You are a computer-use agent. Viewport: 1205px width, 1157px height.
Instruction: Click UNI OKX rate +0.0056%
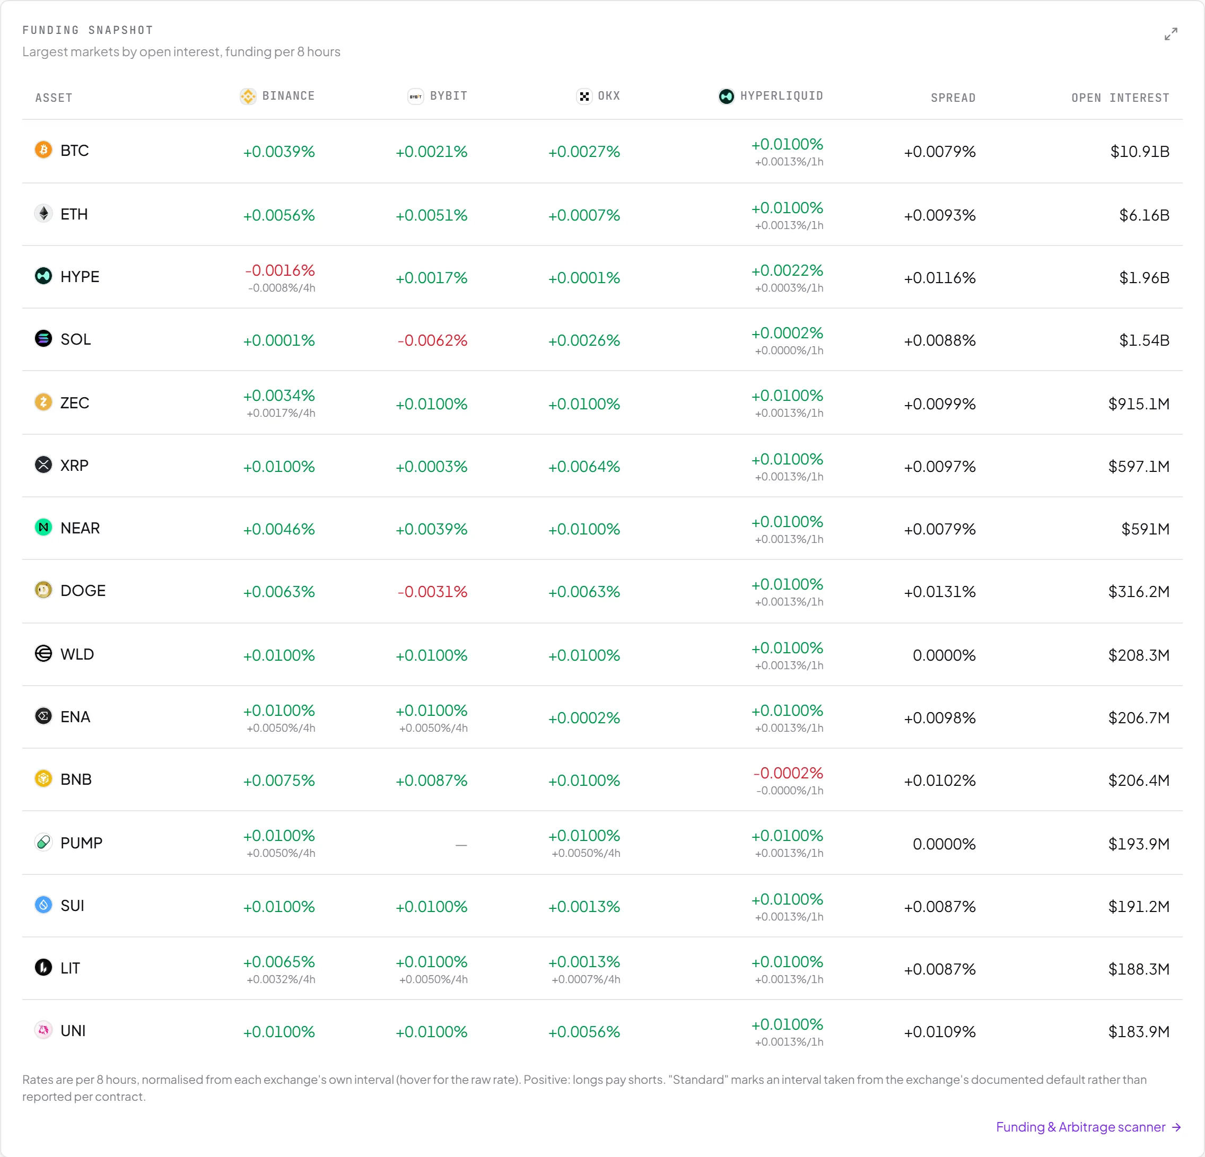584,1031
